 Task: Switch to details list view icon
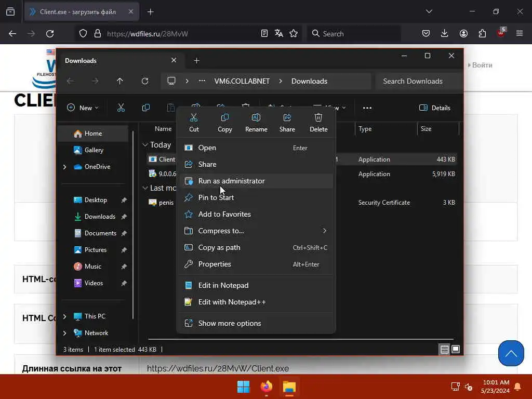(444, 350)
